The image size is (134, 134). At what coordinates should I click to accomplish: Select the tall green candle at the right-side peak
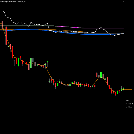101,75
